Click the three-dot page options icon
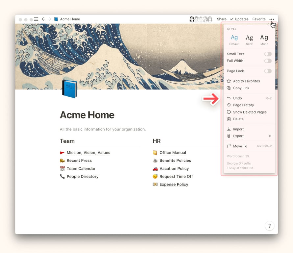Viewport: 293px width, 253px height. 272,19
